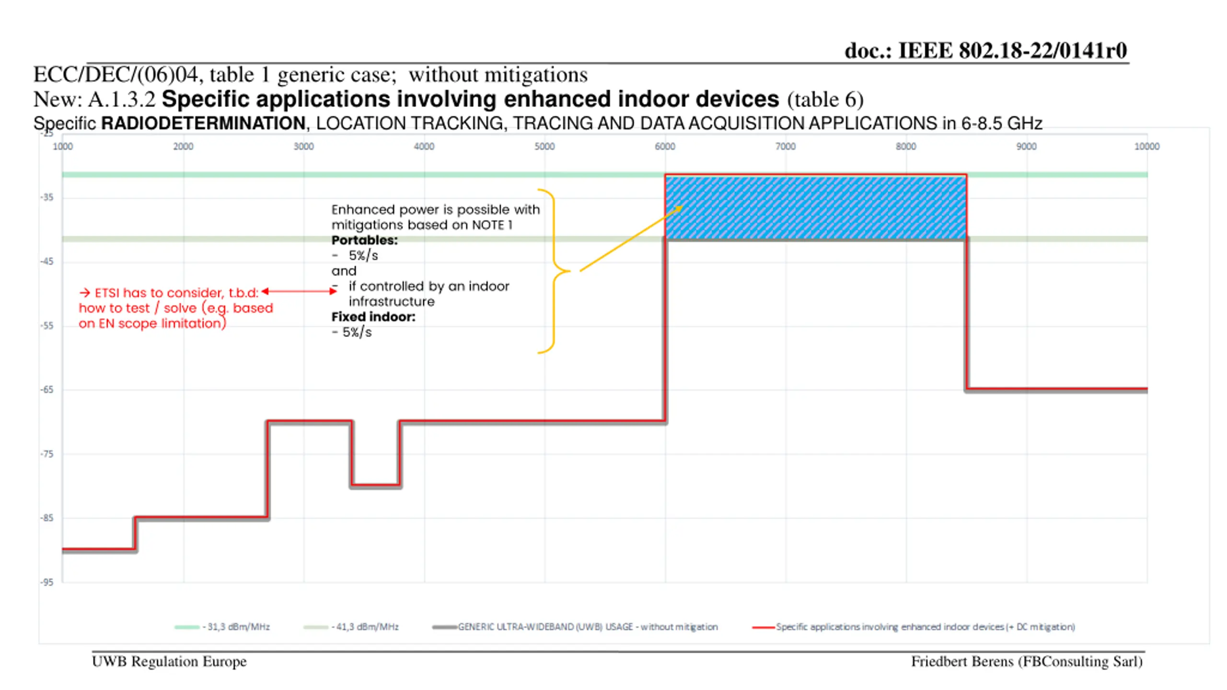Image resolution: width=1227 pixels, height=690 pixels.
Task: Click the -31,3 dBm/MHz legend color swatch
Action: click(187, 627)
